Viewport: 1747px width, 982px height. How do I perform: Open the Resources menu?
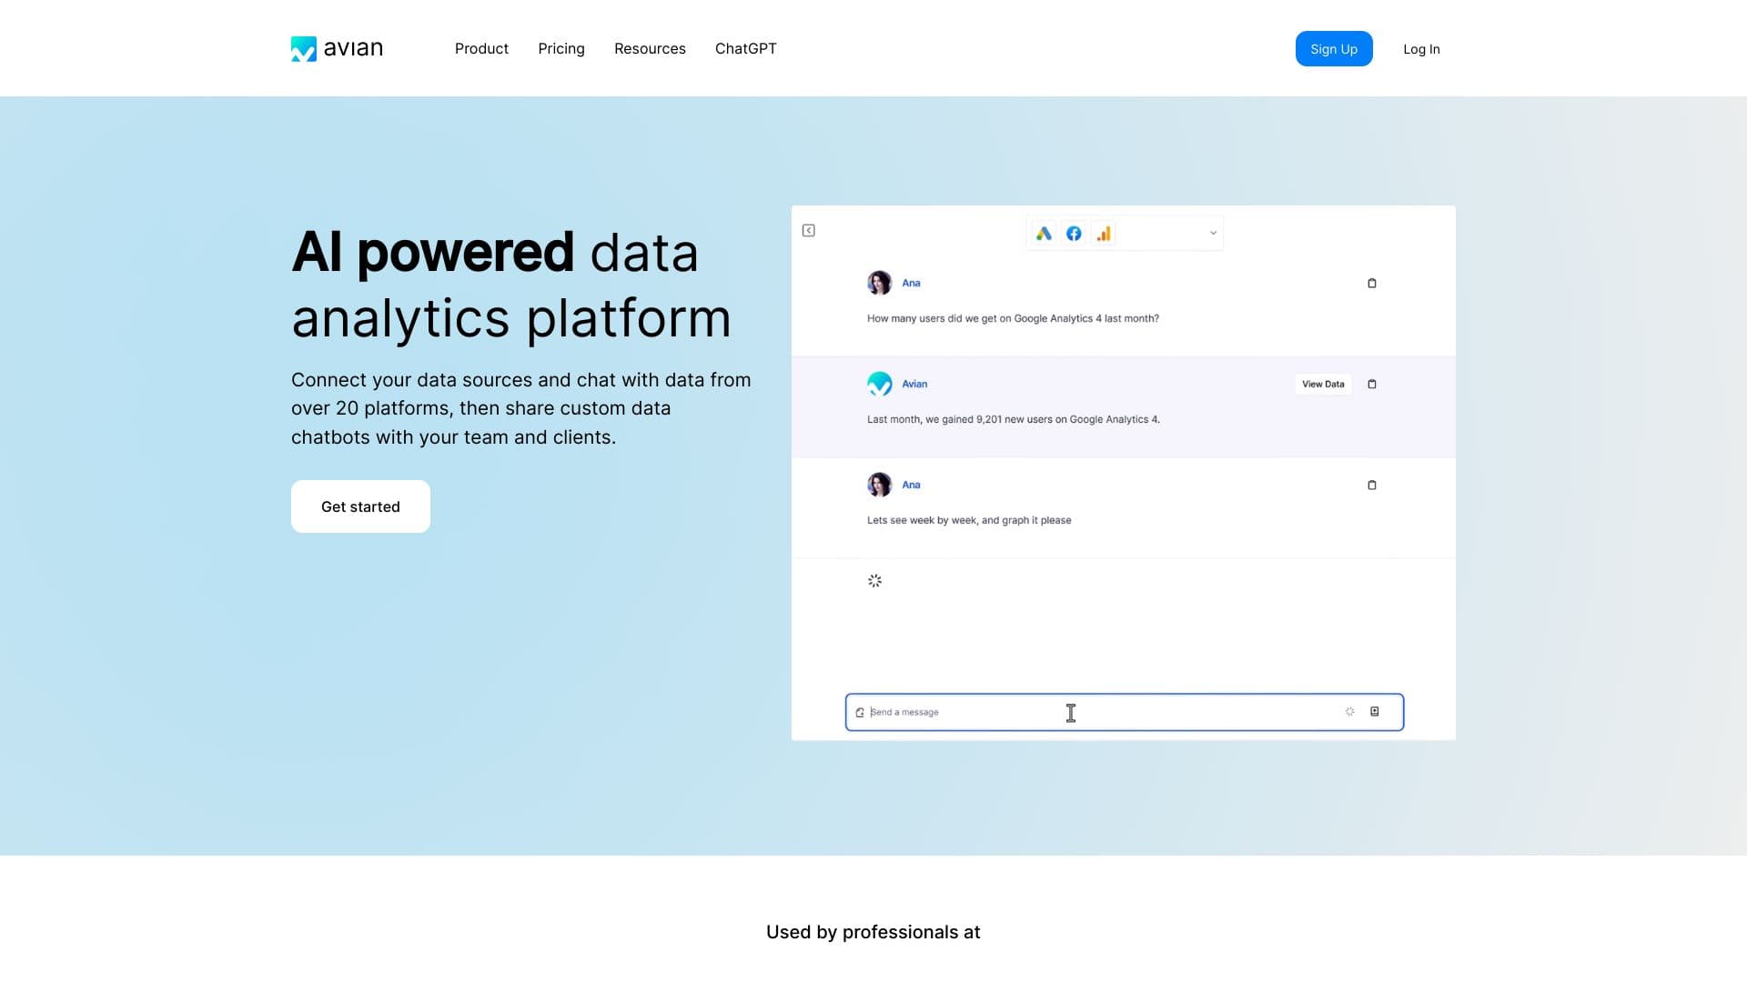pyautogui.click(x=650, y=48)
